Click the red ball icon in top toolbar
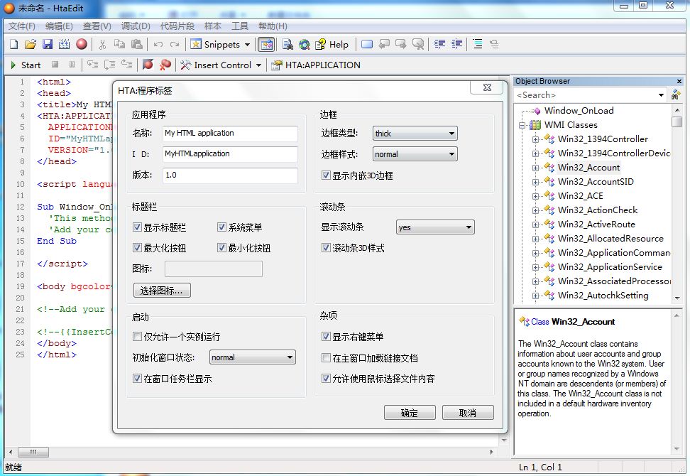 coord(82,44)
